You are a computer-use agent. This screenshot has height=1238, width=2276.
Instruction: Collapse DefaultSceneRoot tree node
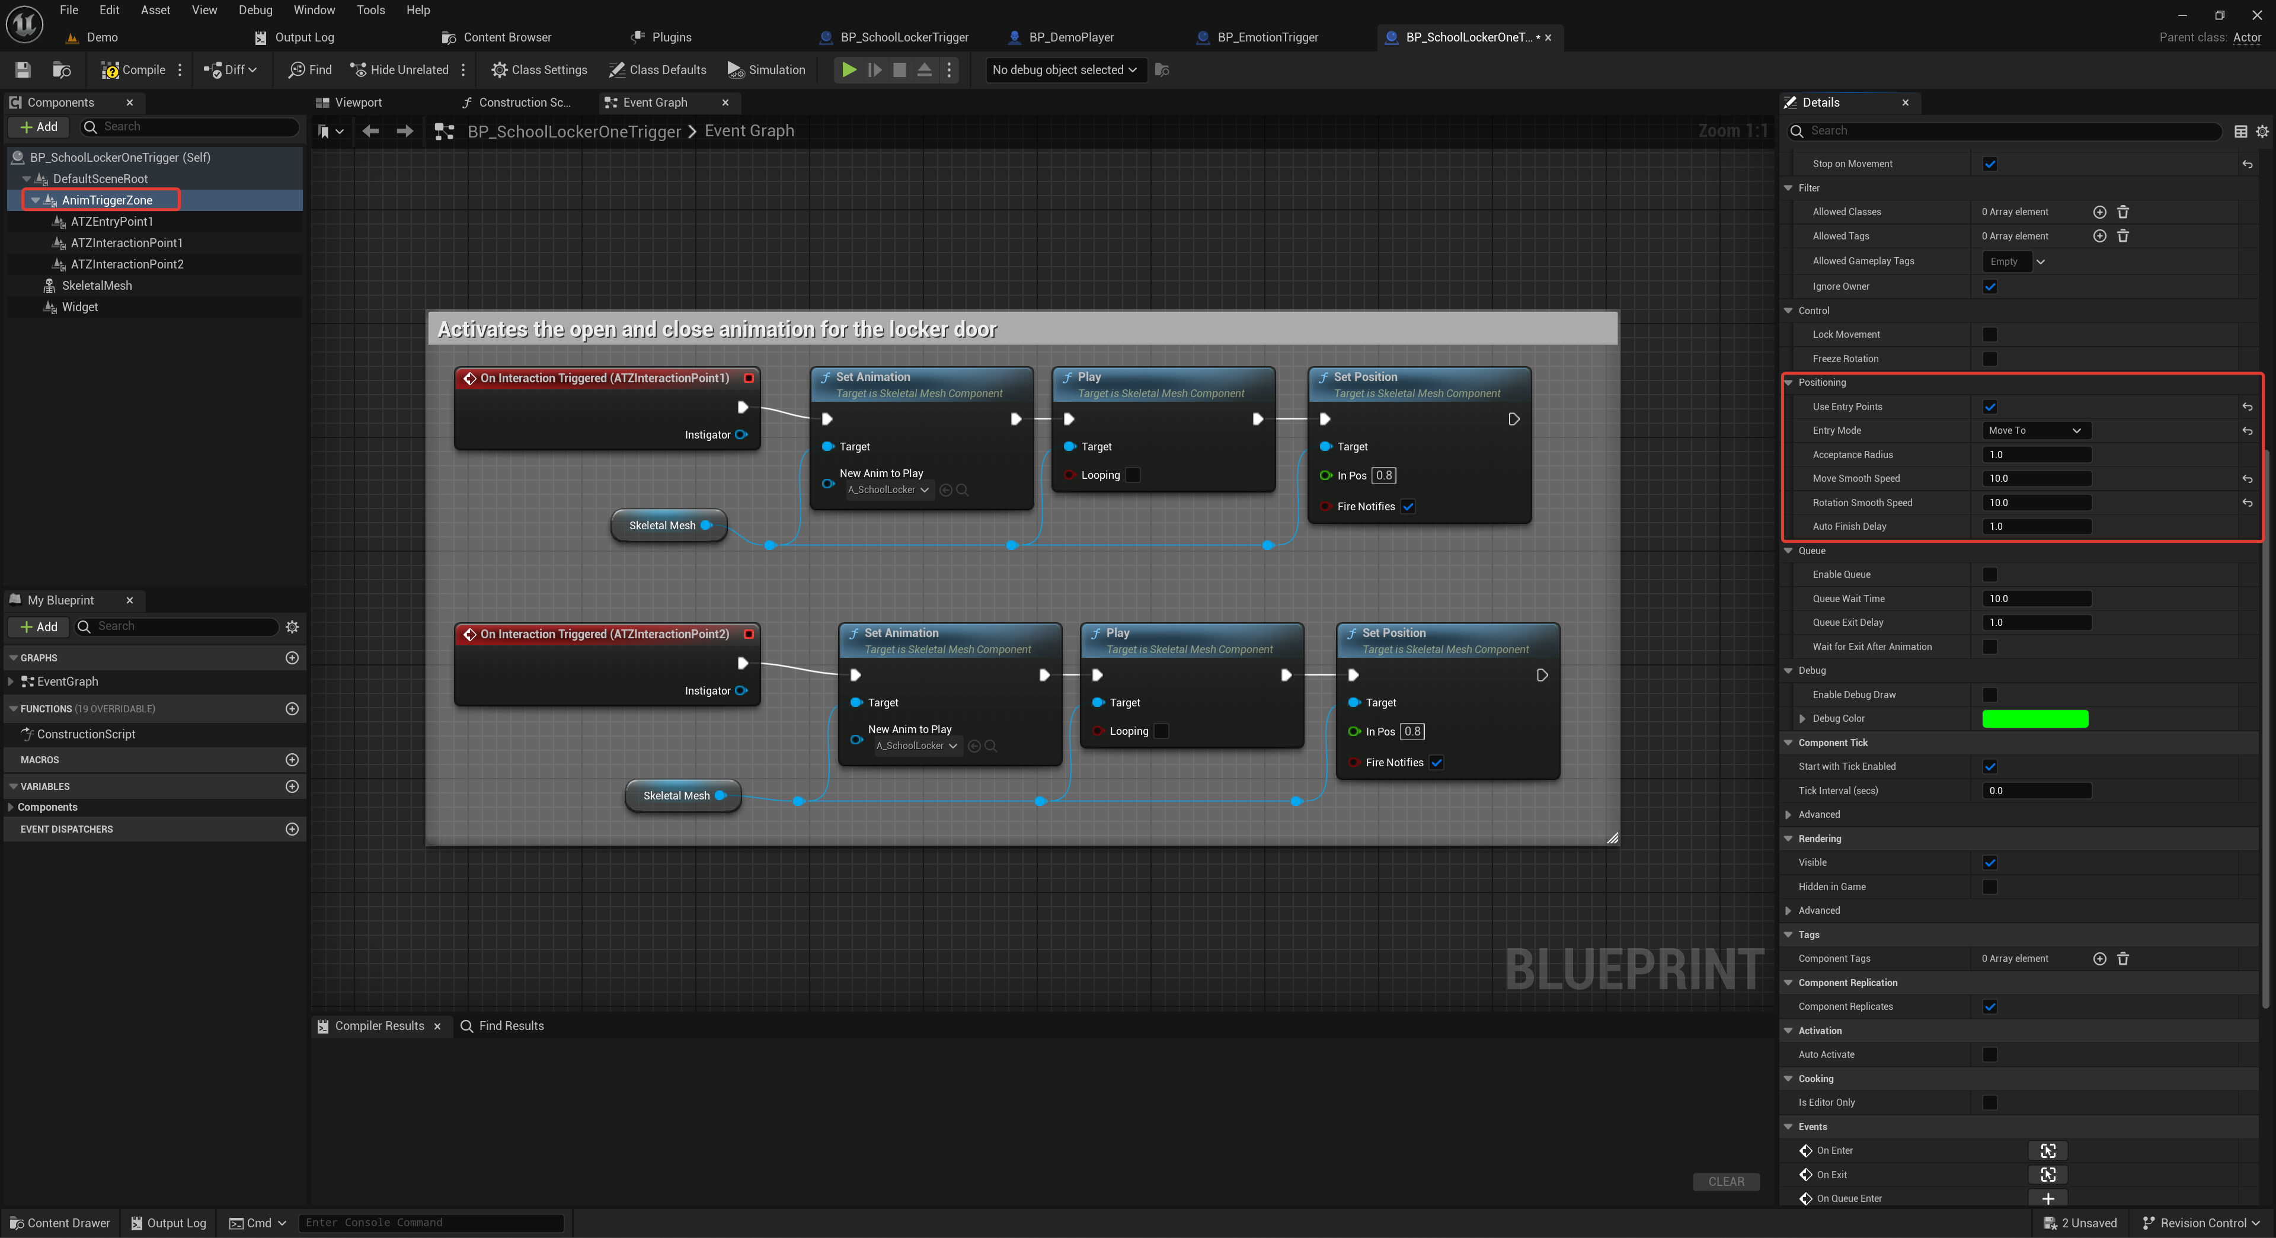27,180
